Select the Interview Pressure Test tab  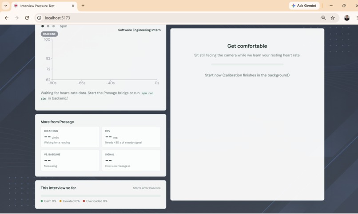(x=44, y=6)
